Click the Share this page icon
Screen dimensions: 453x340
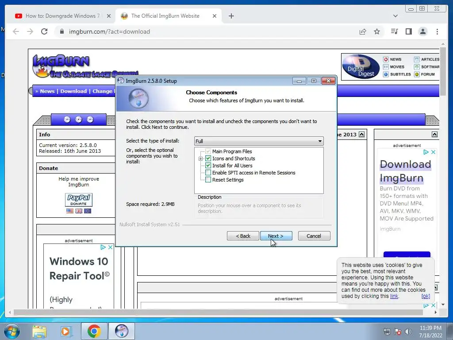point(363,31)
